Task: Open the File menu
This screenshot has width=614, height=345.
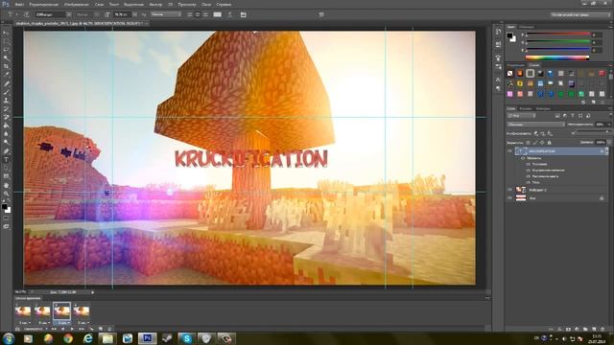Action: 19,4
